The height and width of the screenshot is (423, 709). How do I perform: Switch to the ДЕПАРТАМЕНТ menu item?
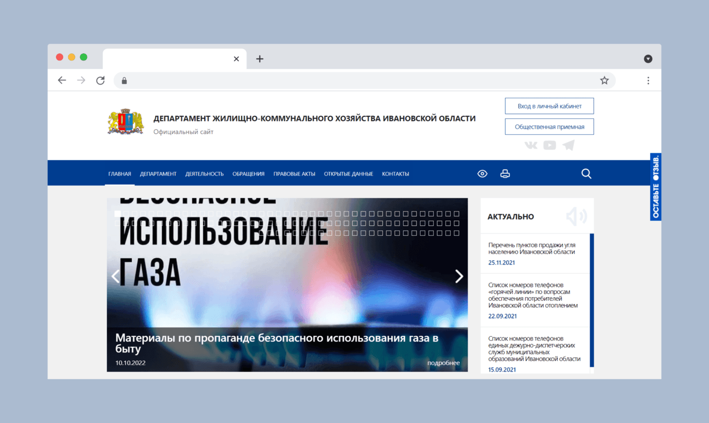(x=158, y=173)
